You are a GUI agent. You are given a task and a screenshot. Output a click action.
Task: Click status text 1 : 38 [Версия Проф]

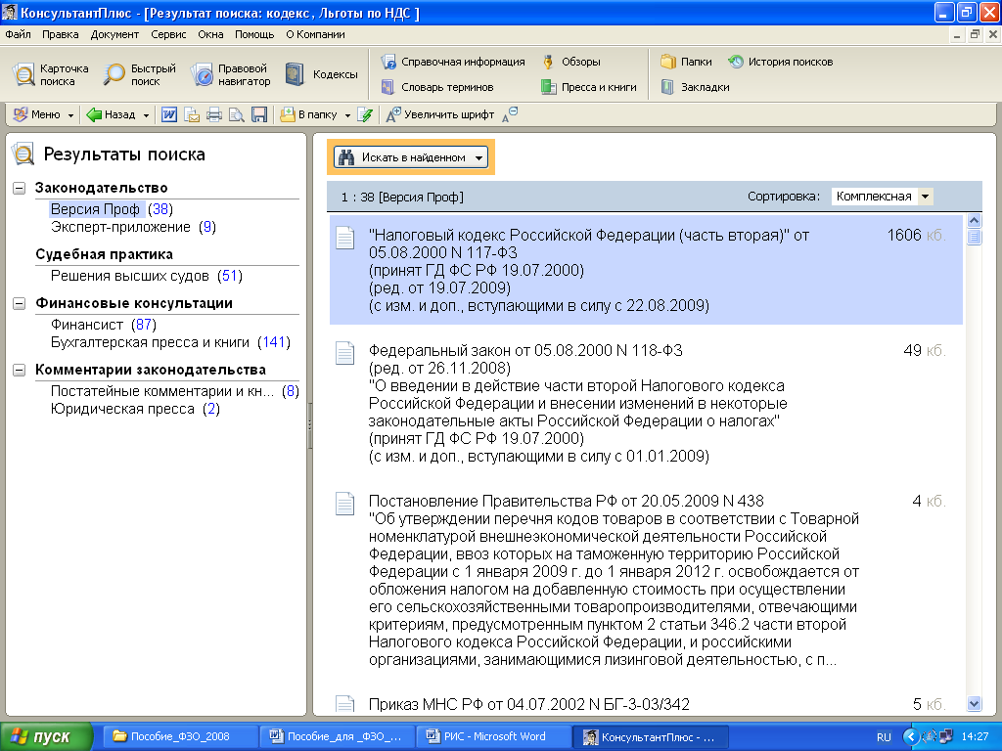coord(402,198)
